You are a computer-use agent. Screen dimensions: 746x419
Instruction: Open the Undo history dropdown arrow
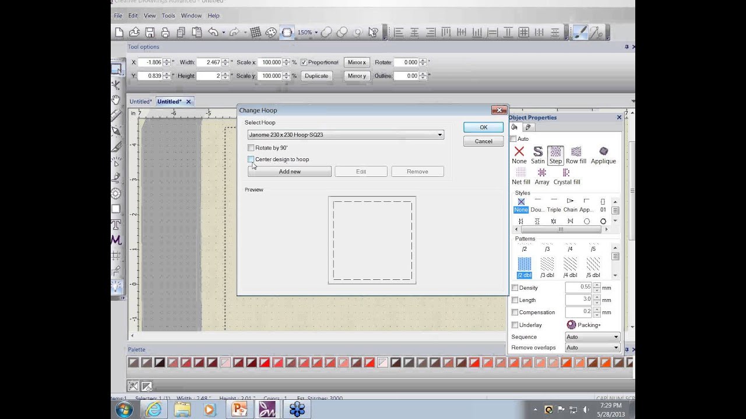click(x=223, y=33)
